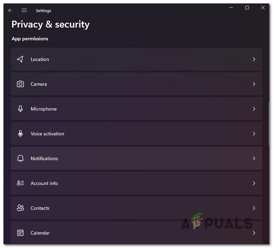
Task: Click the Location arrow icon
Action: (x=20, y=59)
